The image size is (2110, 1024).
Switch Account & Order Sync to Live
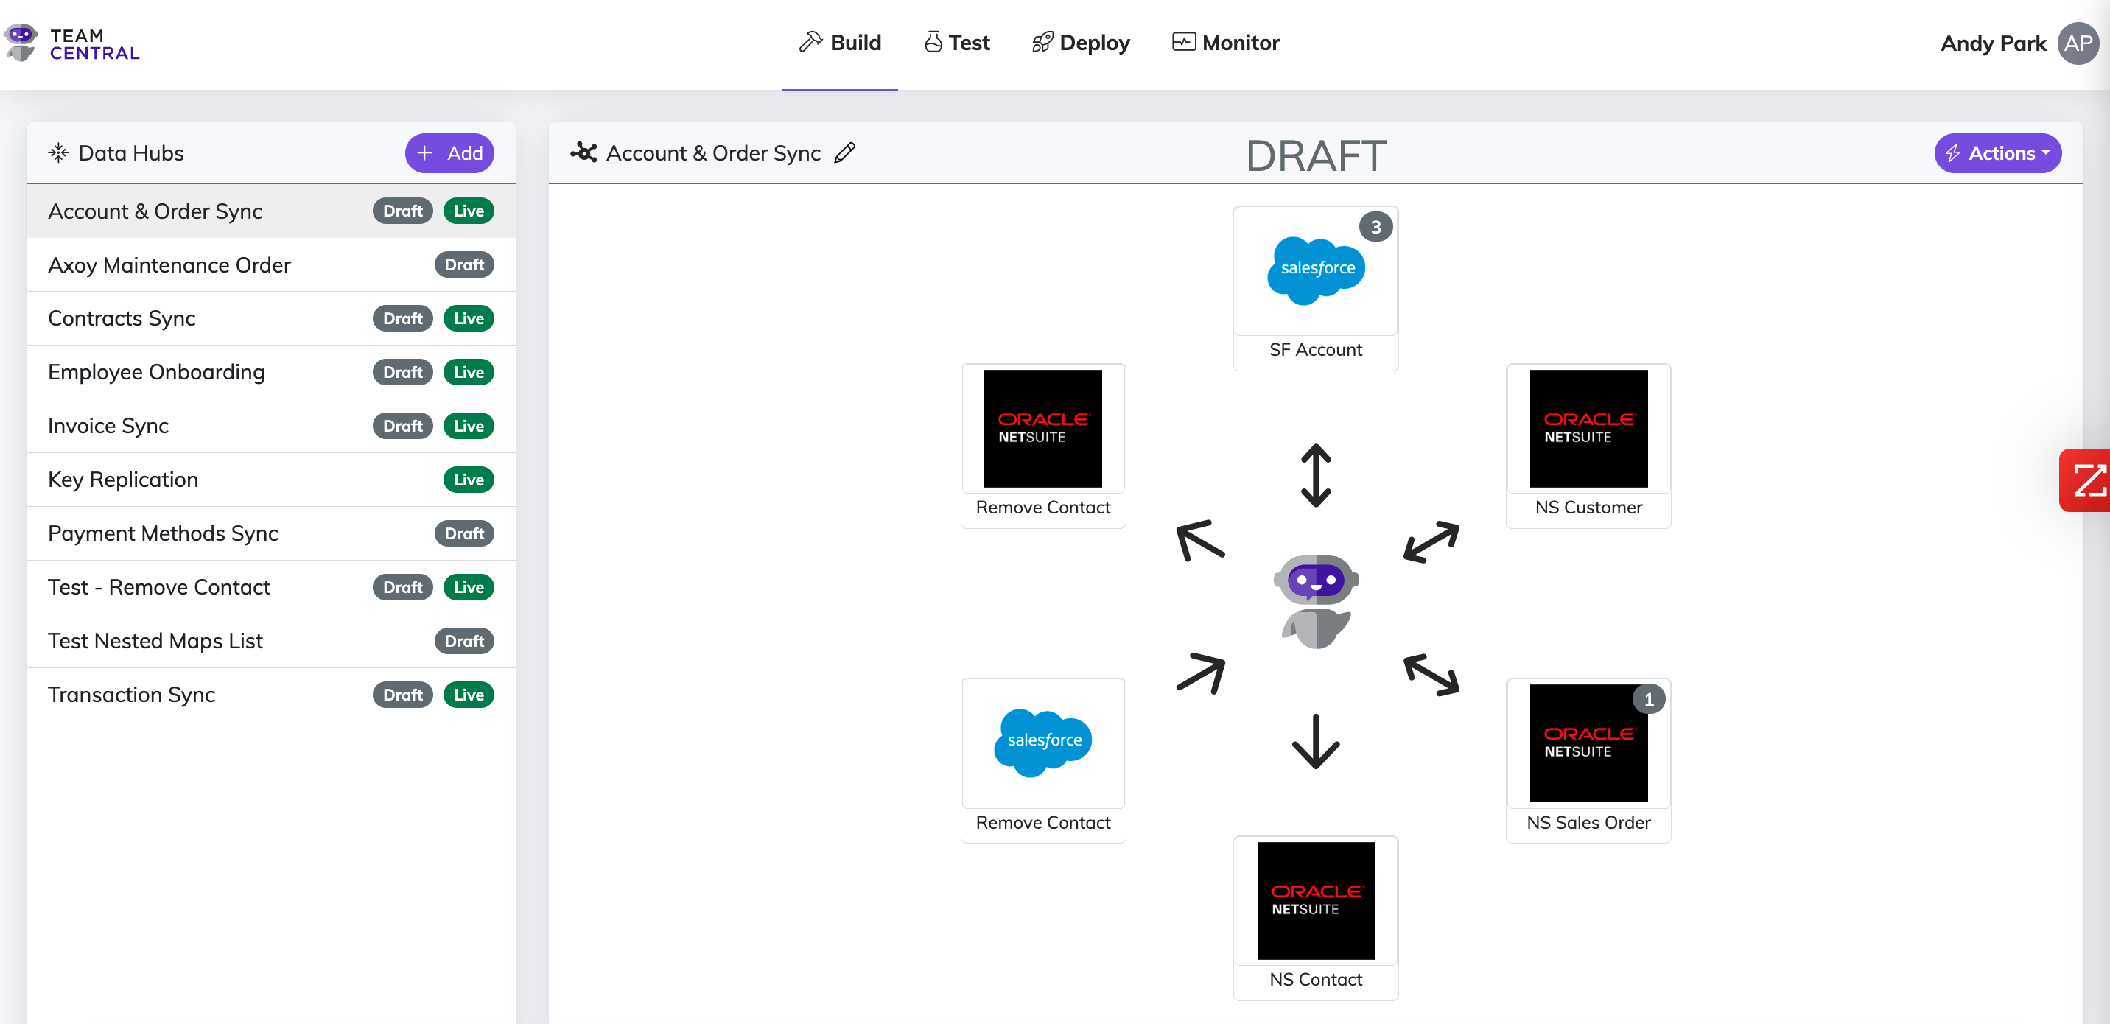click(468, 211)
